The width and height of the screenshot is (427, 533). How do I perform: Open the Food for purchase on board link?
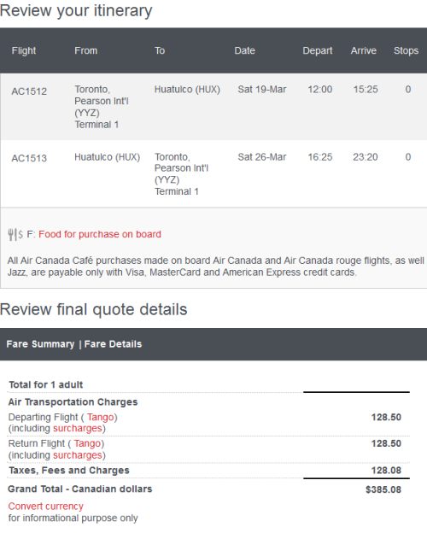coord(100,234)
